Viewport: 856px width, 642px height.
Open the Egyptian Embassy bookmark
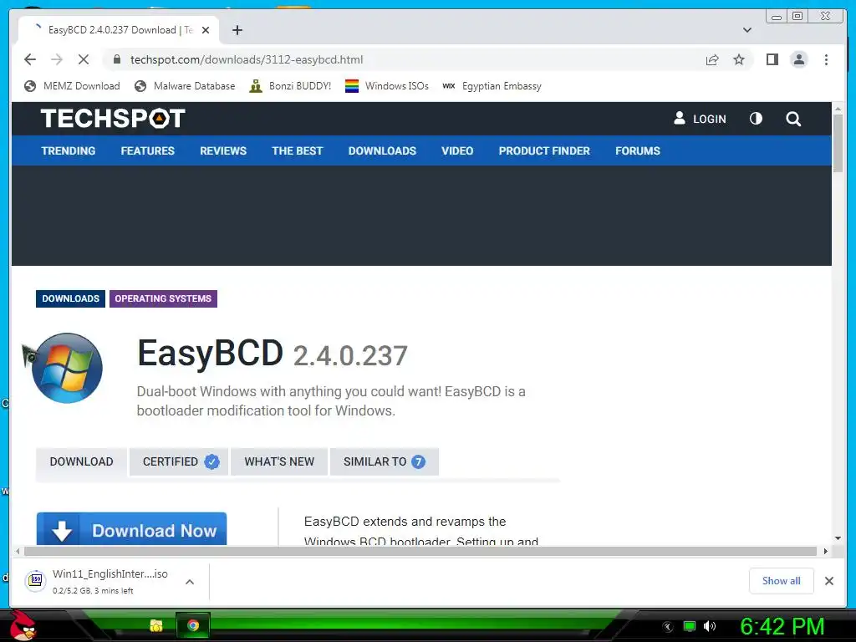click(x=492, y=86)
